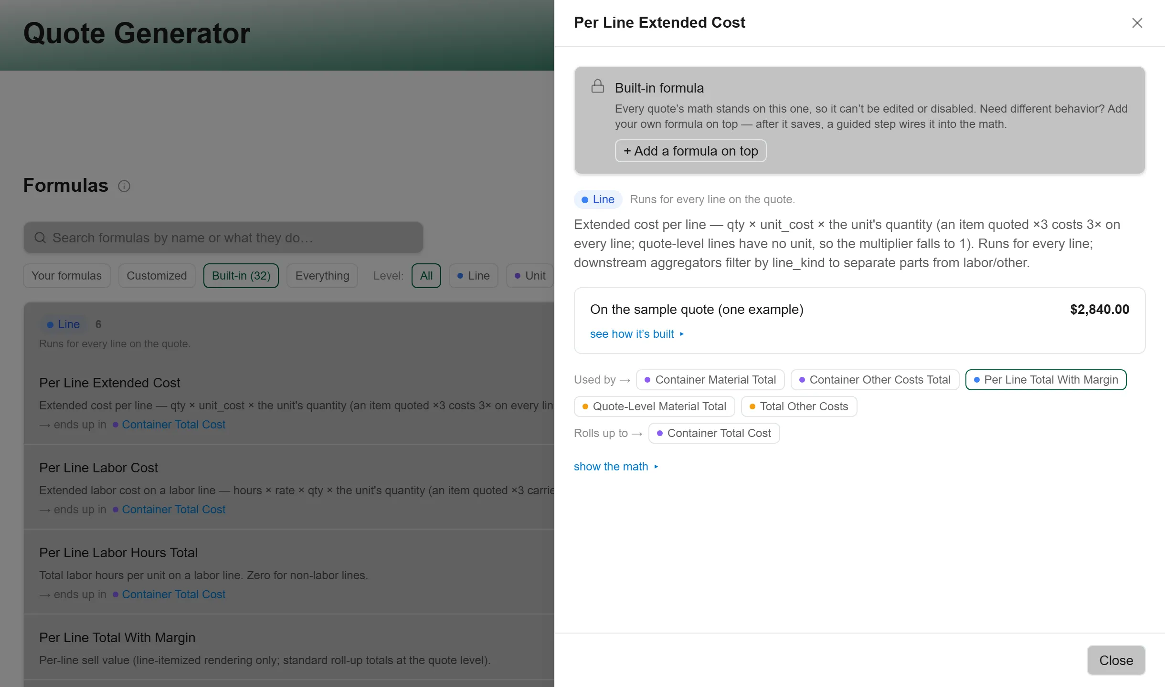Select the Built-in (32) filter

pyautogui.click(x=241, y=276)
